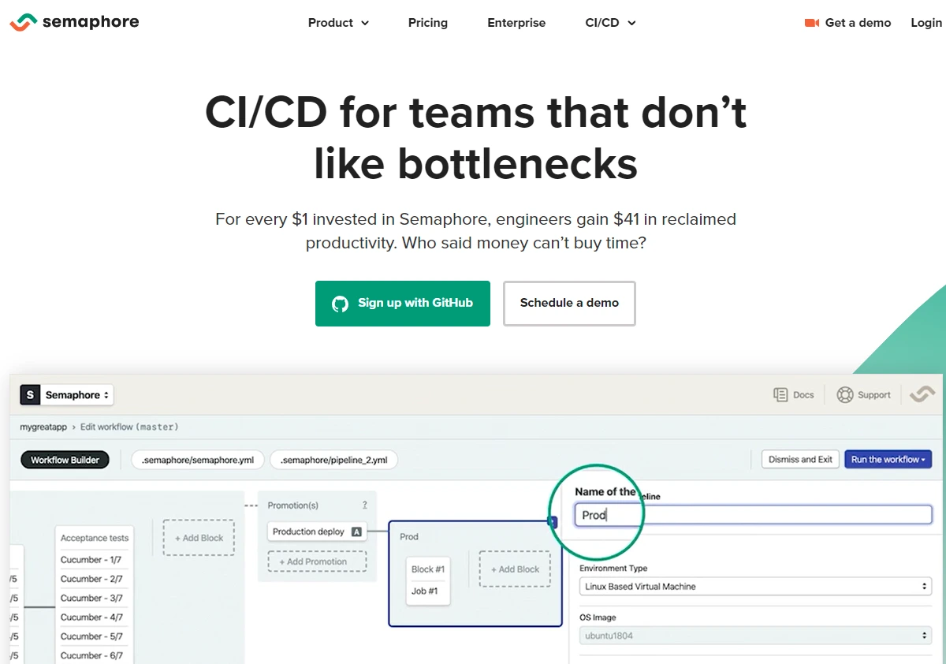
Task: Open the Environment Type dropdown
Action: point(755,587)
